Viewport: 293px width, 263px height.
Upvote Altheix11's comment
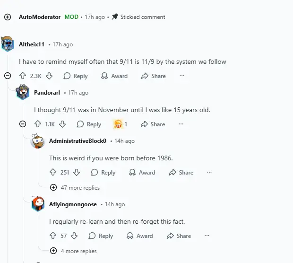(x=23, y=76)
